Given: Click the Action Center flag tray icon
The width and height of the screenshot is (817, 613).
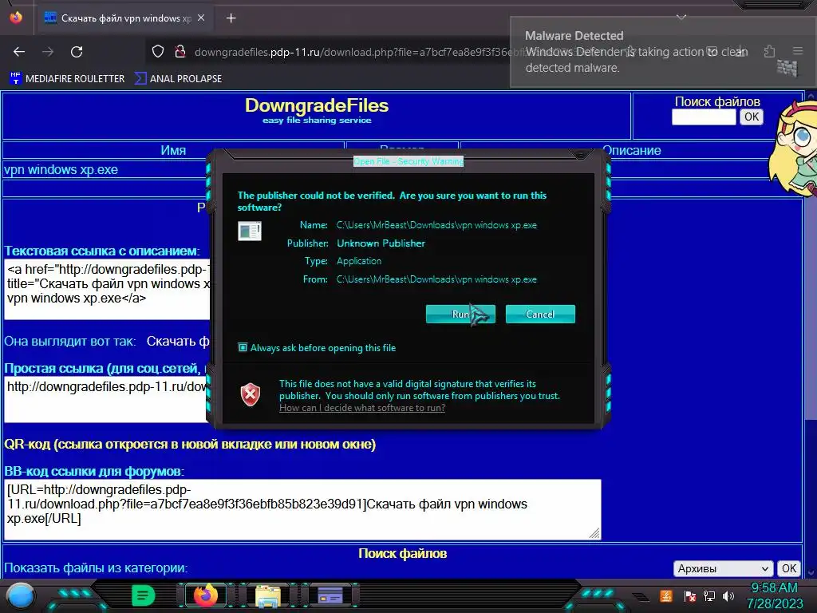Looking at the screenshot, I should 689,595.
